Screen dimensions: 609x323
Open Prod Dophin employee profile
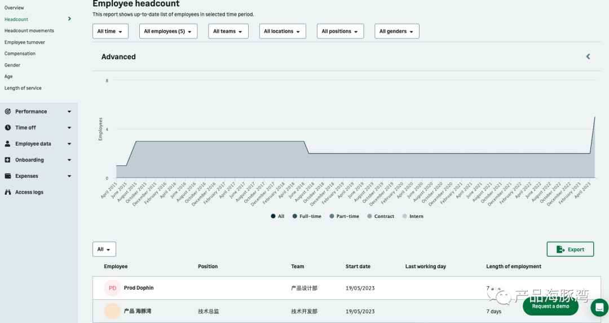coord(139,288)
